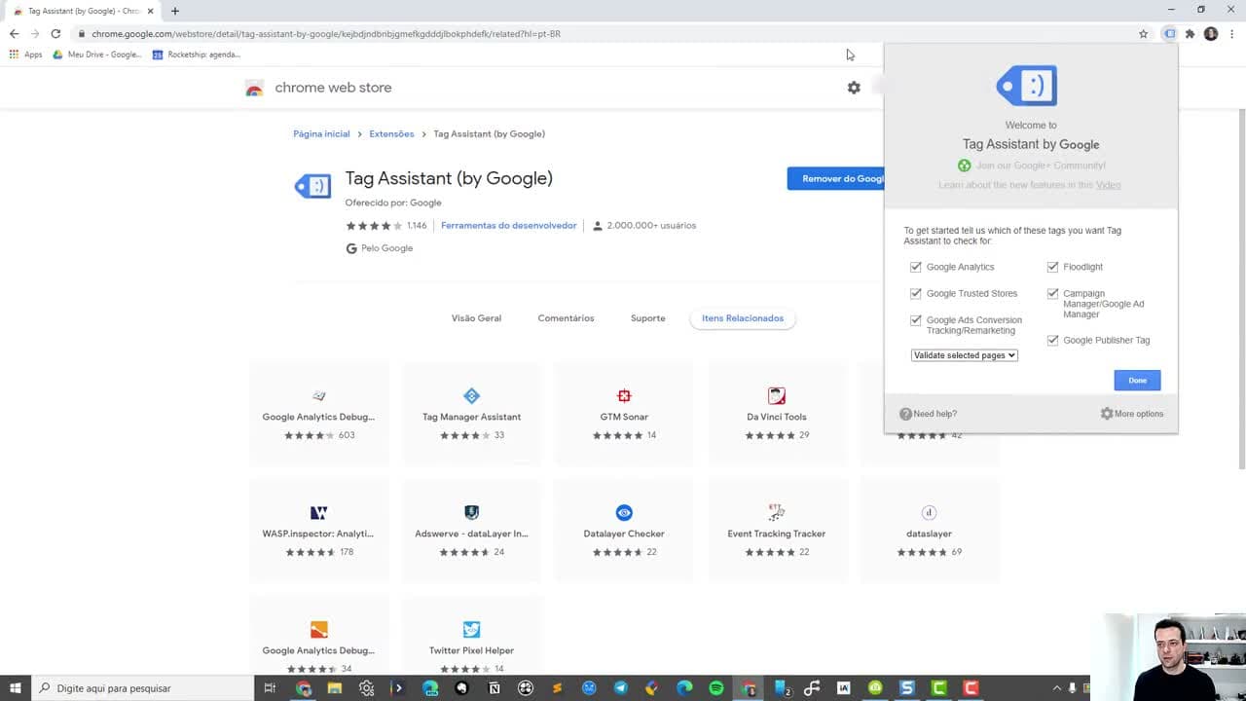Open Google Analytics Debugger pencil icon
Viewport: 1246px width, 701px height.
pos(318,395)
